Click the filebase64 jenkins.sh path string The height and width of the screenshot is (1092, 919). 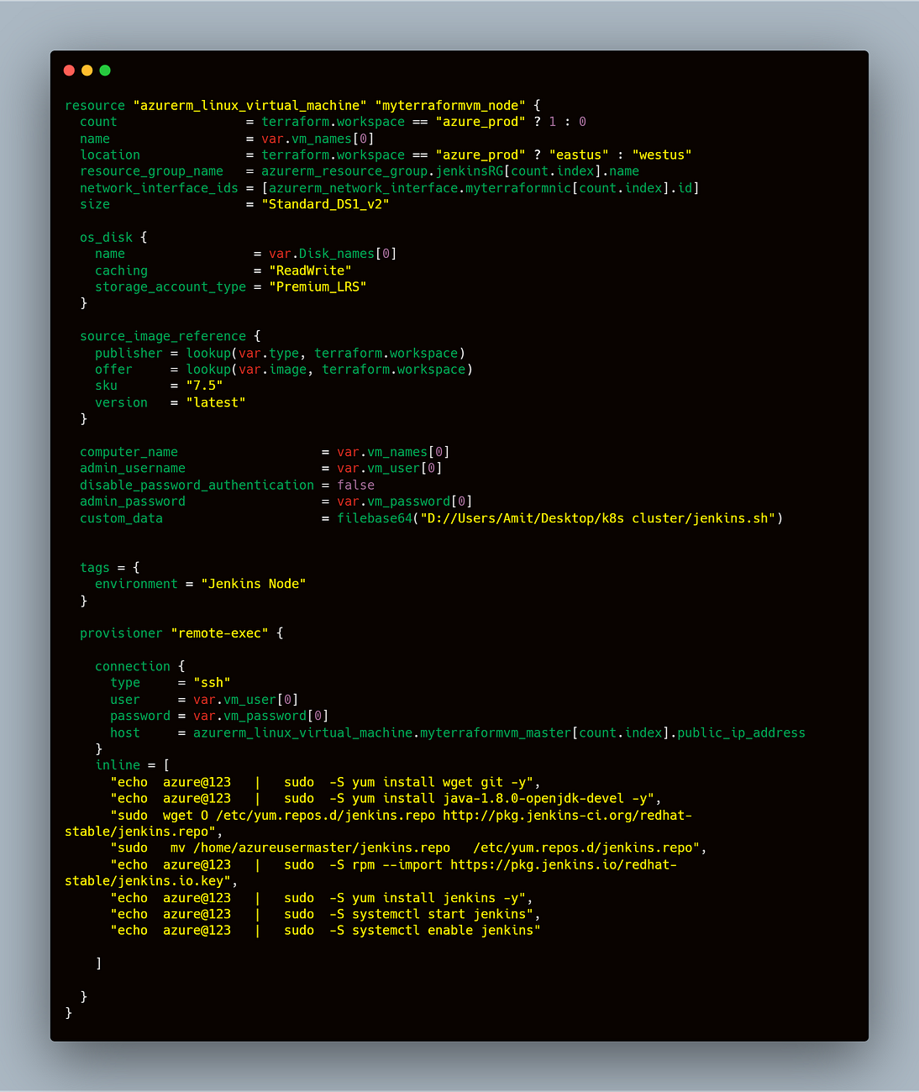[x=598, y=519]
